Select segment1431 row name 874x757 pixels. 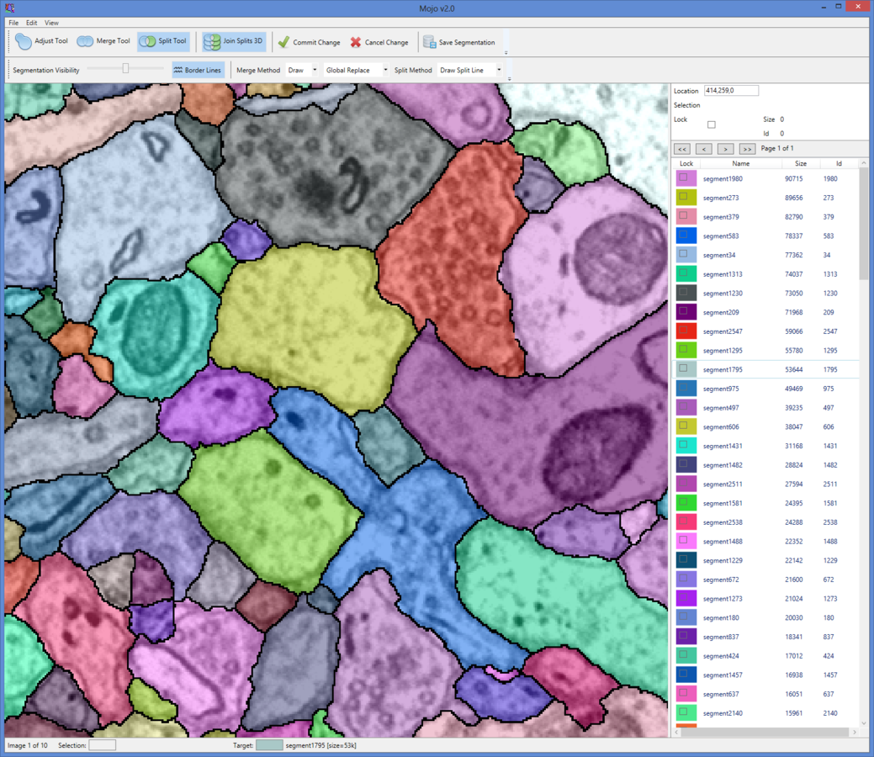pyautogui.click(x=723, y=446)
